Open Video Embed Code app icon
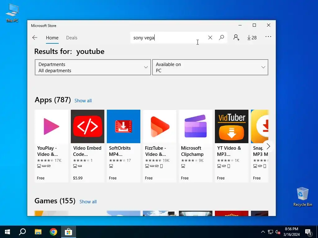 point(87,126)
